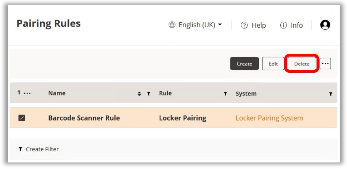Open the ellipsis menu beside row count

coord(27,93)
